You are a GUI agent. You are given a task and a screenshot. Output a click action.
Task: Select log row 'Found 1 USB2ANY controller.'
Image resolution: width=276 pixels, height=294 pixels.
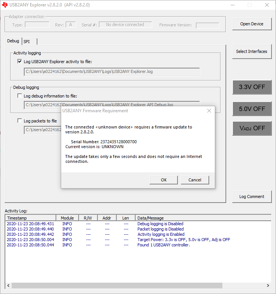click(x=138, y=245)
